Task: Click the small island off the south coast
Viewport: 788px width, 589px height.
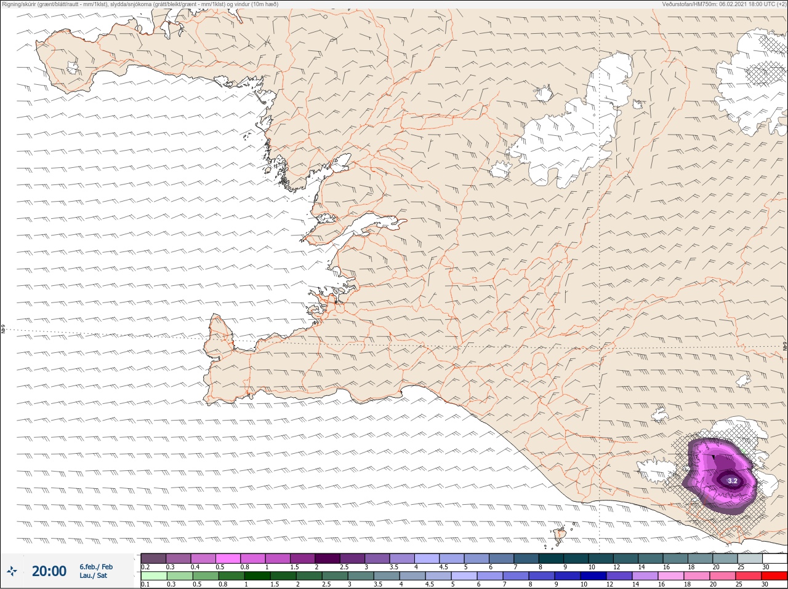Action: point(560,535)
